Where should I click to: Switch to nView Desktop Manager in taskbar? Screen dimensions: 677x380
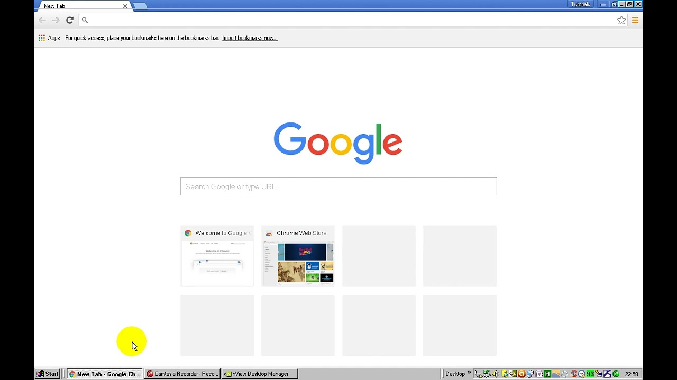260,374
